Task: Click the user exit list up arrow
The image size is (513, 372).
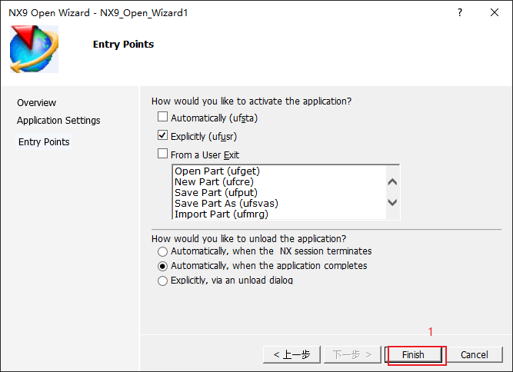Action: point(392,181)
